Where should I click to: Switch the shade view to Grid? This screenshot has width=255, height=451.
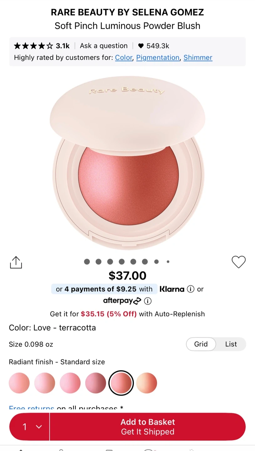pyautogui.click(x=201, y=344)
